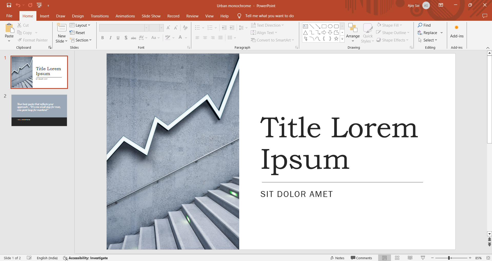This screenshot has width=492, height=261.
Task: Expand the Select dropdown
Action: (428, 40)
